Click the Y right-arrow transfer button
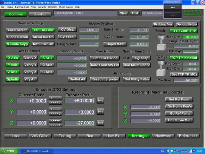Screen dimensions: 205x154 [55, 114]
